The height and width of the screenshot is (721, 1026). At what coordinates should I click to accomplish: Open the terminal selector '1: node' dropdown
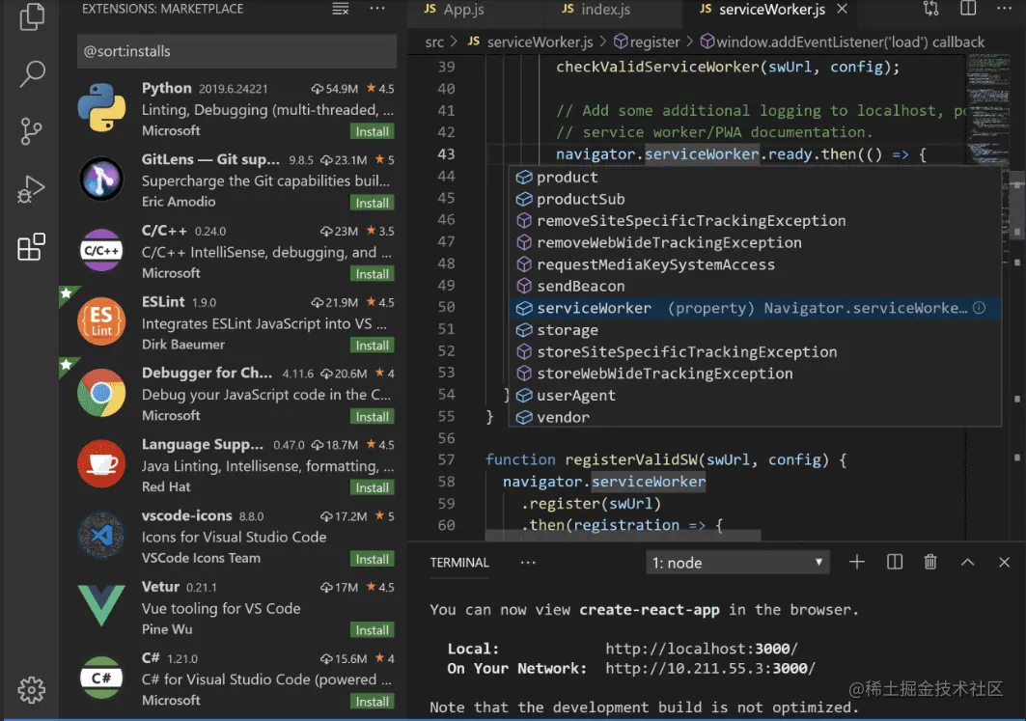point(737,563)
